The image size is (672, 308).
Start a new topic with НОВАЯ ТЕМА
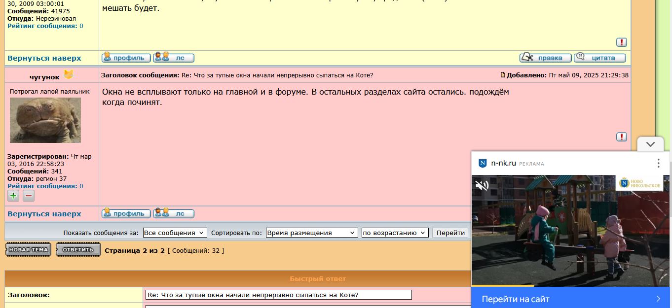(x=29, y=250)
